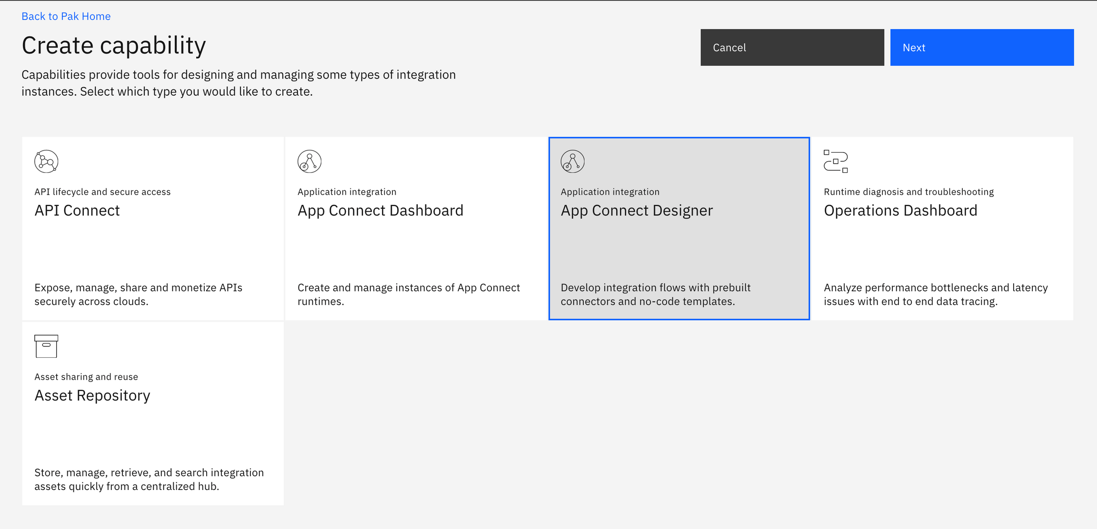Click 'Develop integration flows with prebuilt' description

656,294
